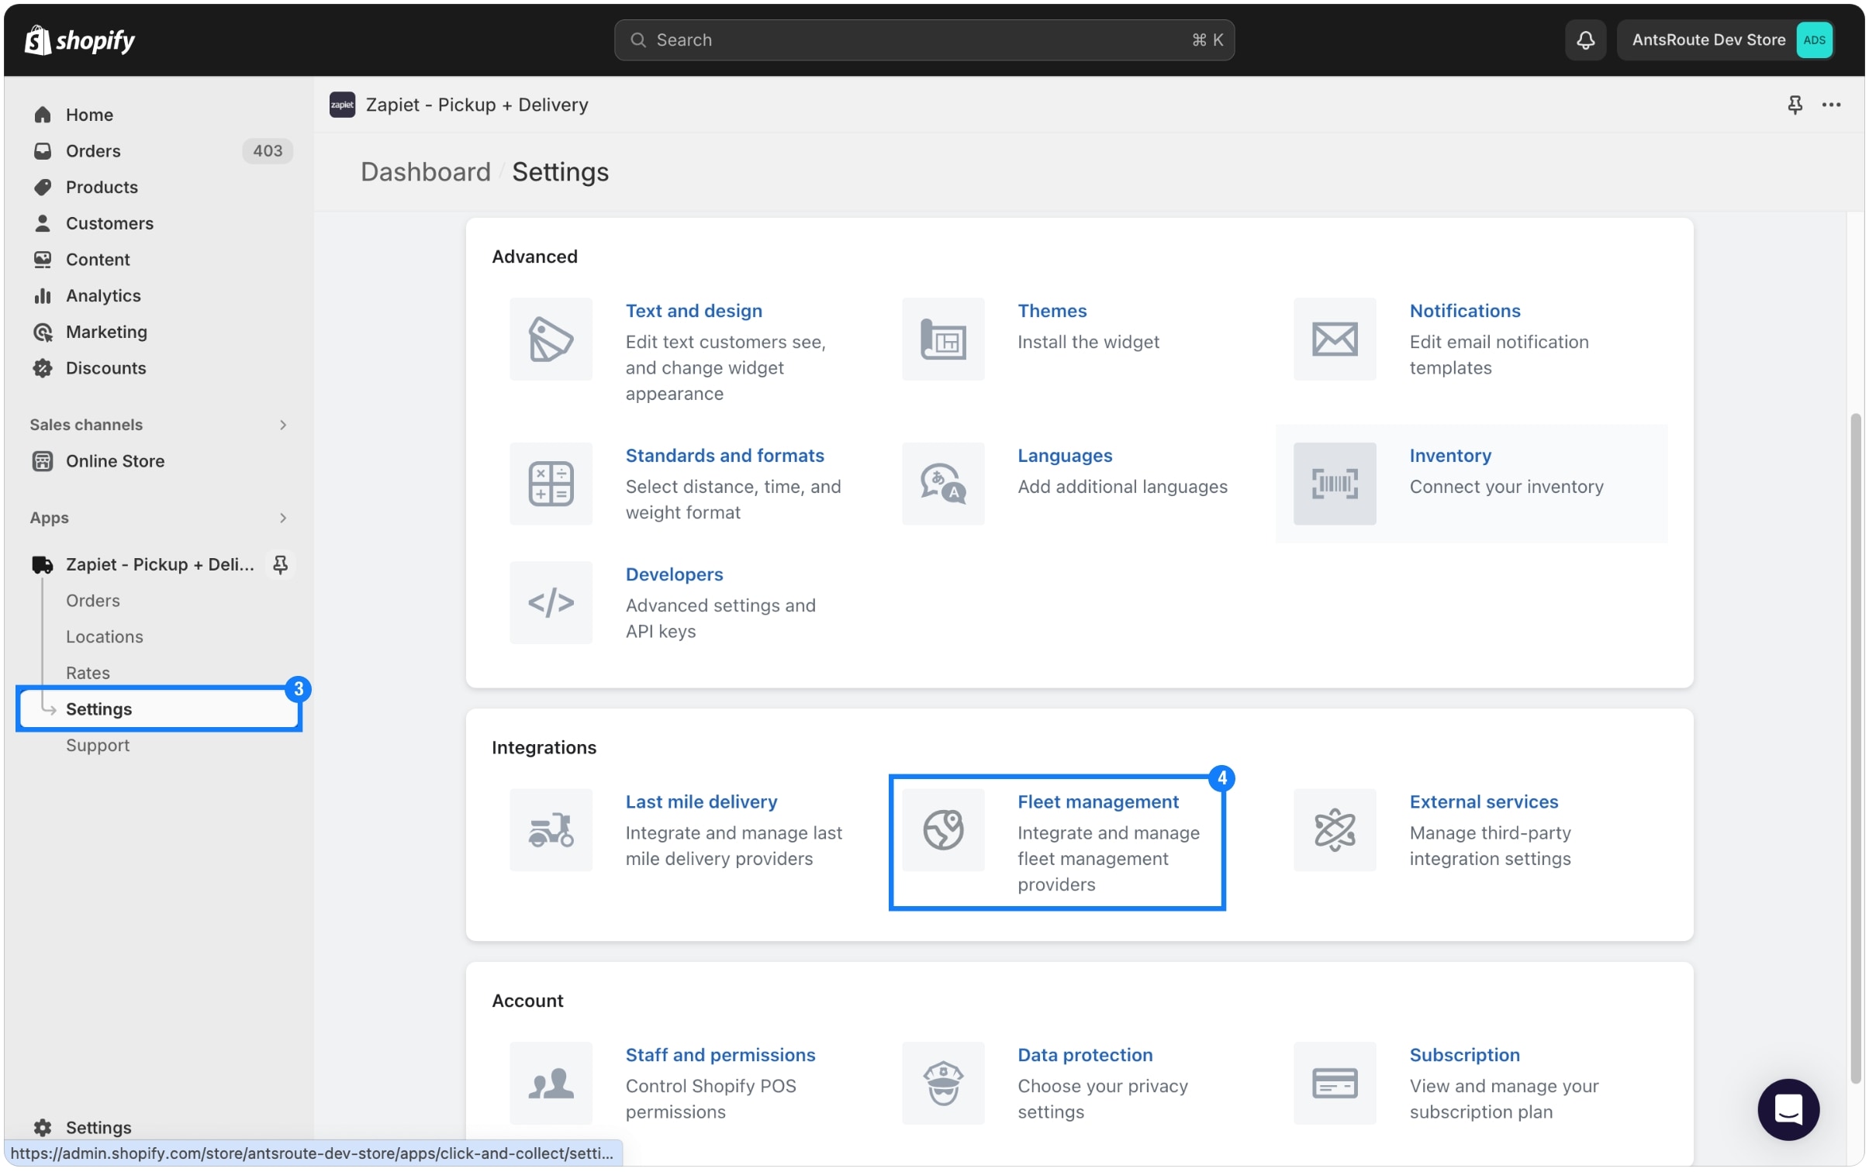
Task: Click the Text and design tag icon
Action: pos(551,339)
